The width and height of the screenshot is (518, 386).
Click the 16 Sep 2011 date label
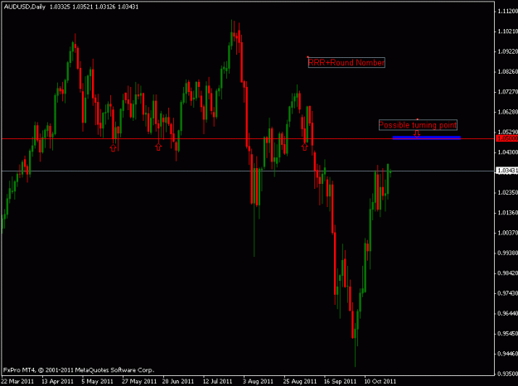pyautogui.click(x=341, y=381)
